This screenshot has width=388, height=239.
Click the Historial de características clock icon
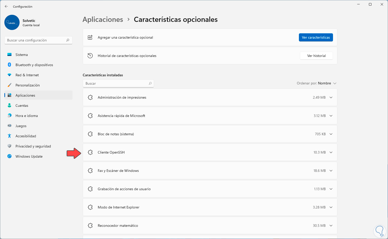click(90, 56)
